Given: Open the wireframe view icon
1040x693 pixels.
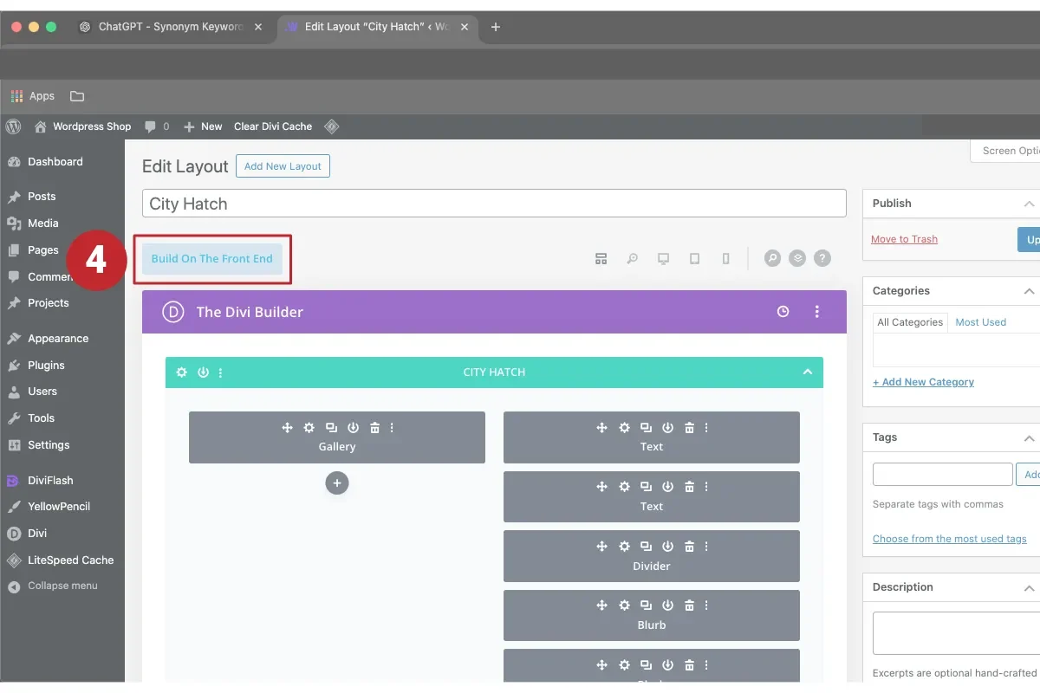Looking at the screenshot, I should click(601, 257).
